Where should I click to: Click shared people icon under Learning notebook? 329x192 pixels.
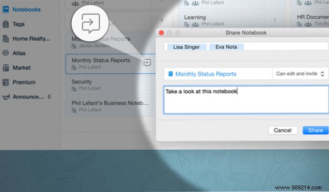[x=195, y=24]
